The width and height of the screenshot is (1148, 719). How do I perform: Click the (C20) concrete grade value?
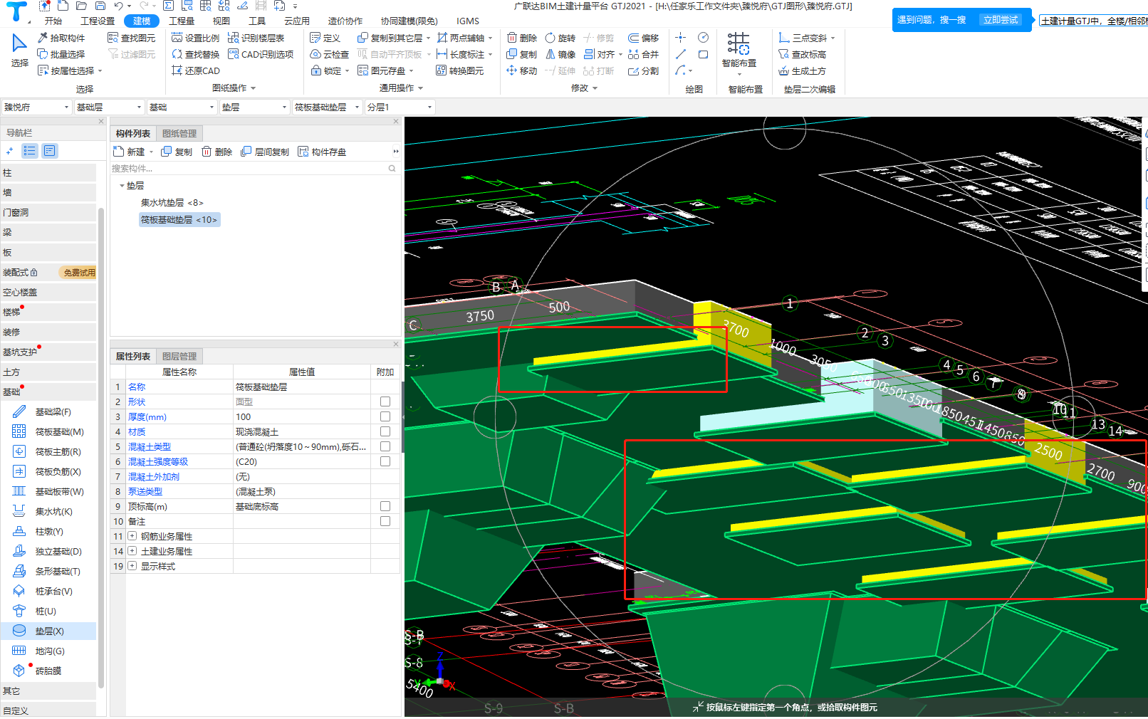pos(302,461)
